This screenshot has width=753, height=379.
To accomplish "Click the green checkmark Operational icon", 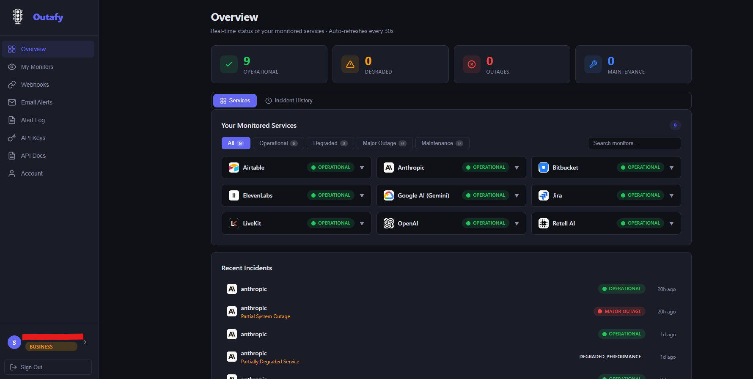I will 229,64.
